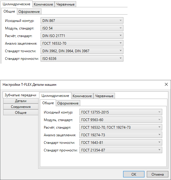
Task: Expand the top ГОСТ 16532-70 mesh analysis dropdown
Action: pyautogui.click(x=82, y=43)
